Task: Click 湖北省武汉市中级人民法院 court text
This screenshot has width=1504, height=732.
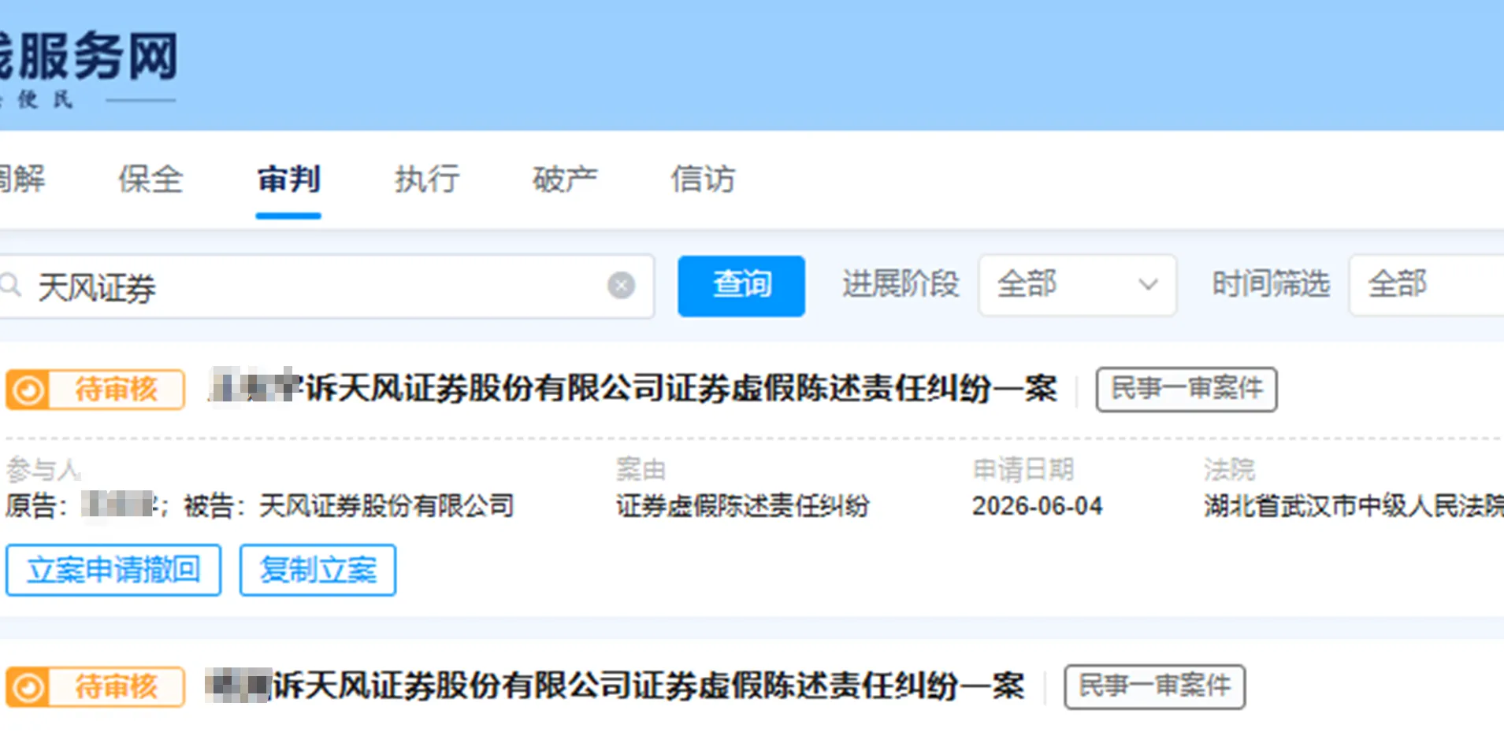Action: (1354, 505)
